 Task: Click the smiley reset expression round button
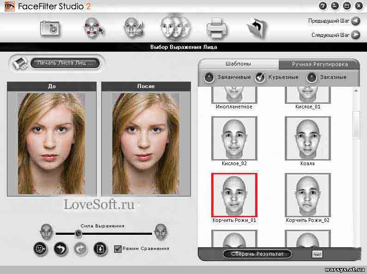coord(41,249)
